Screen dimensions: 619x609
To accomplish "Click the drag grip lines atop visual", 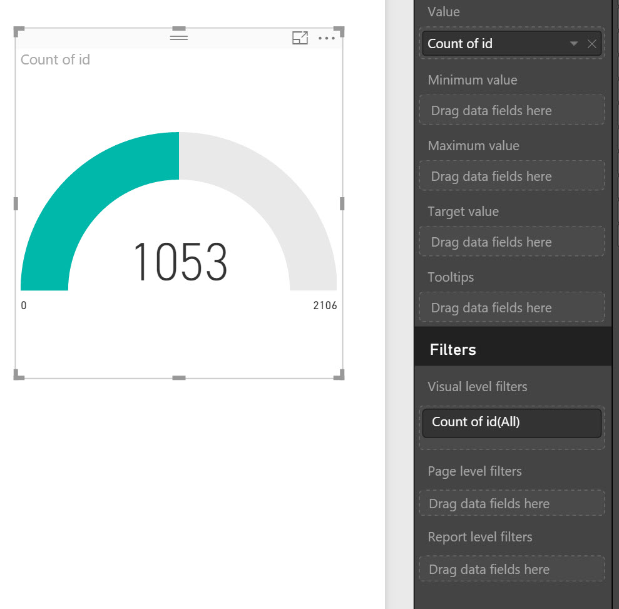I will (179, 38).
